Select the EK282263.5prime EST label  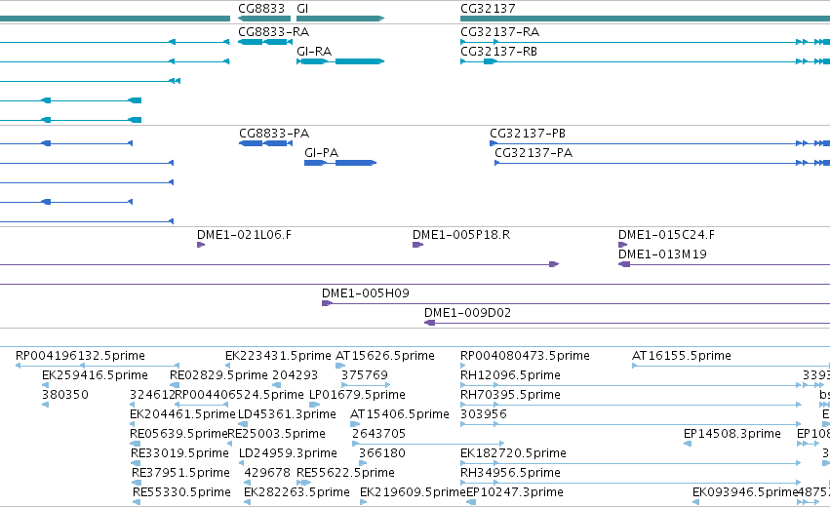point(296,493)
